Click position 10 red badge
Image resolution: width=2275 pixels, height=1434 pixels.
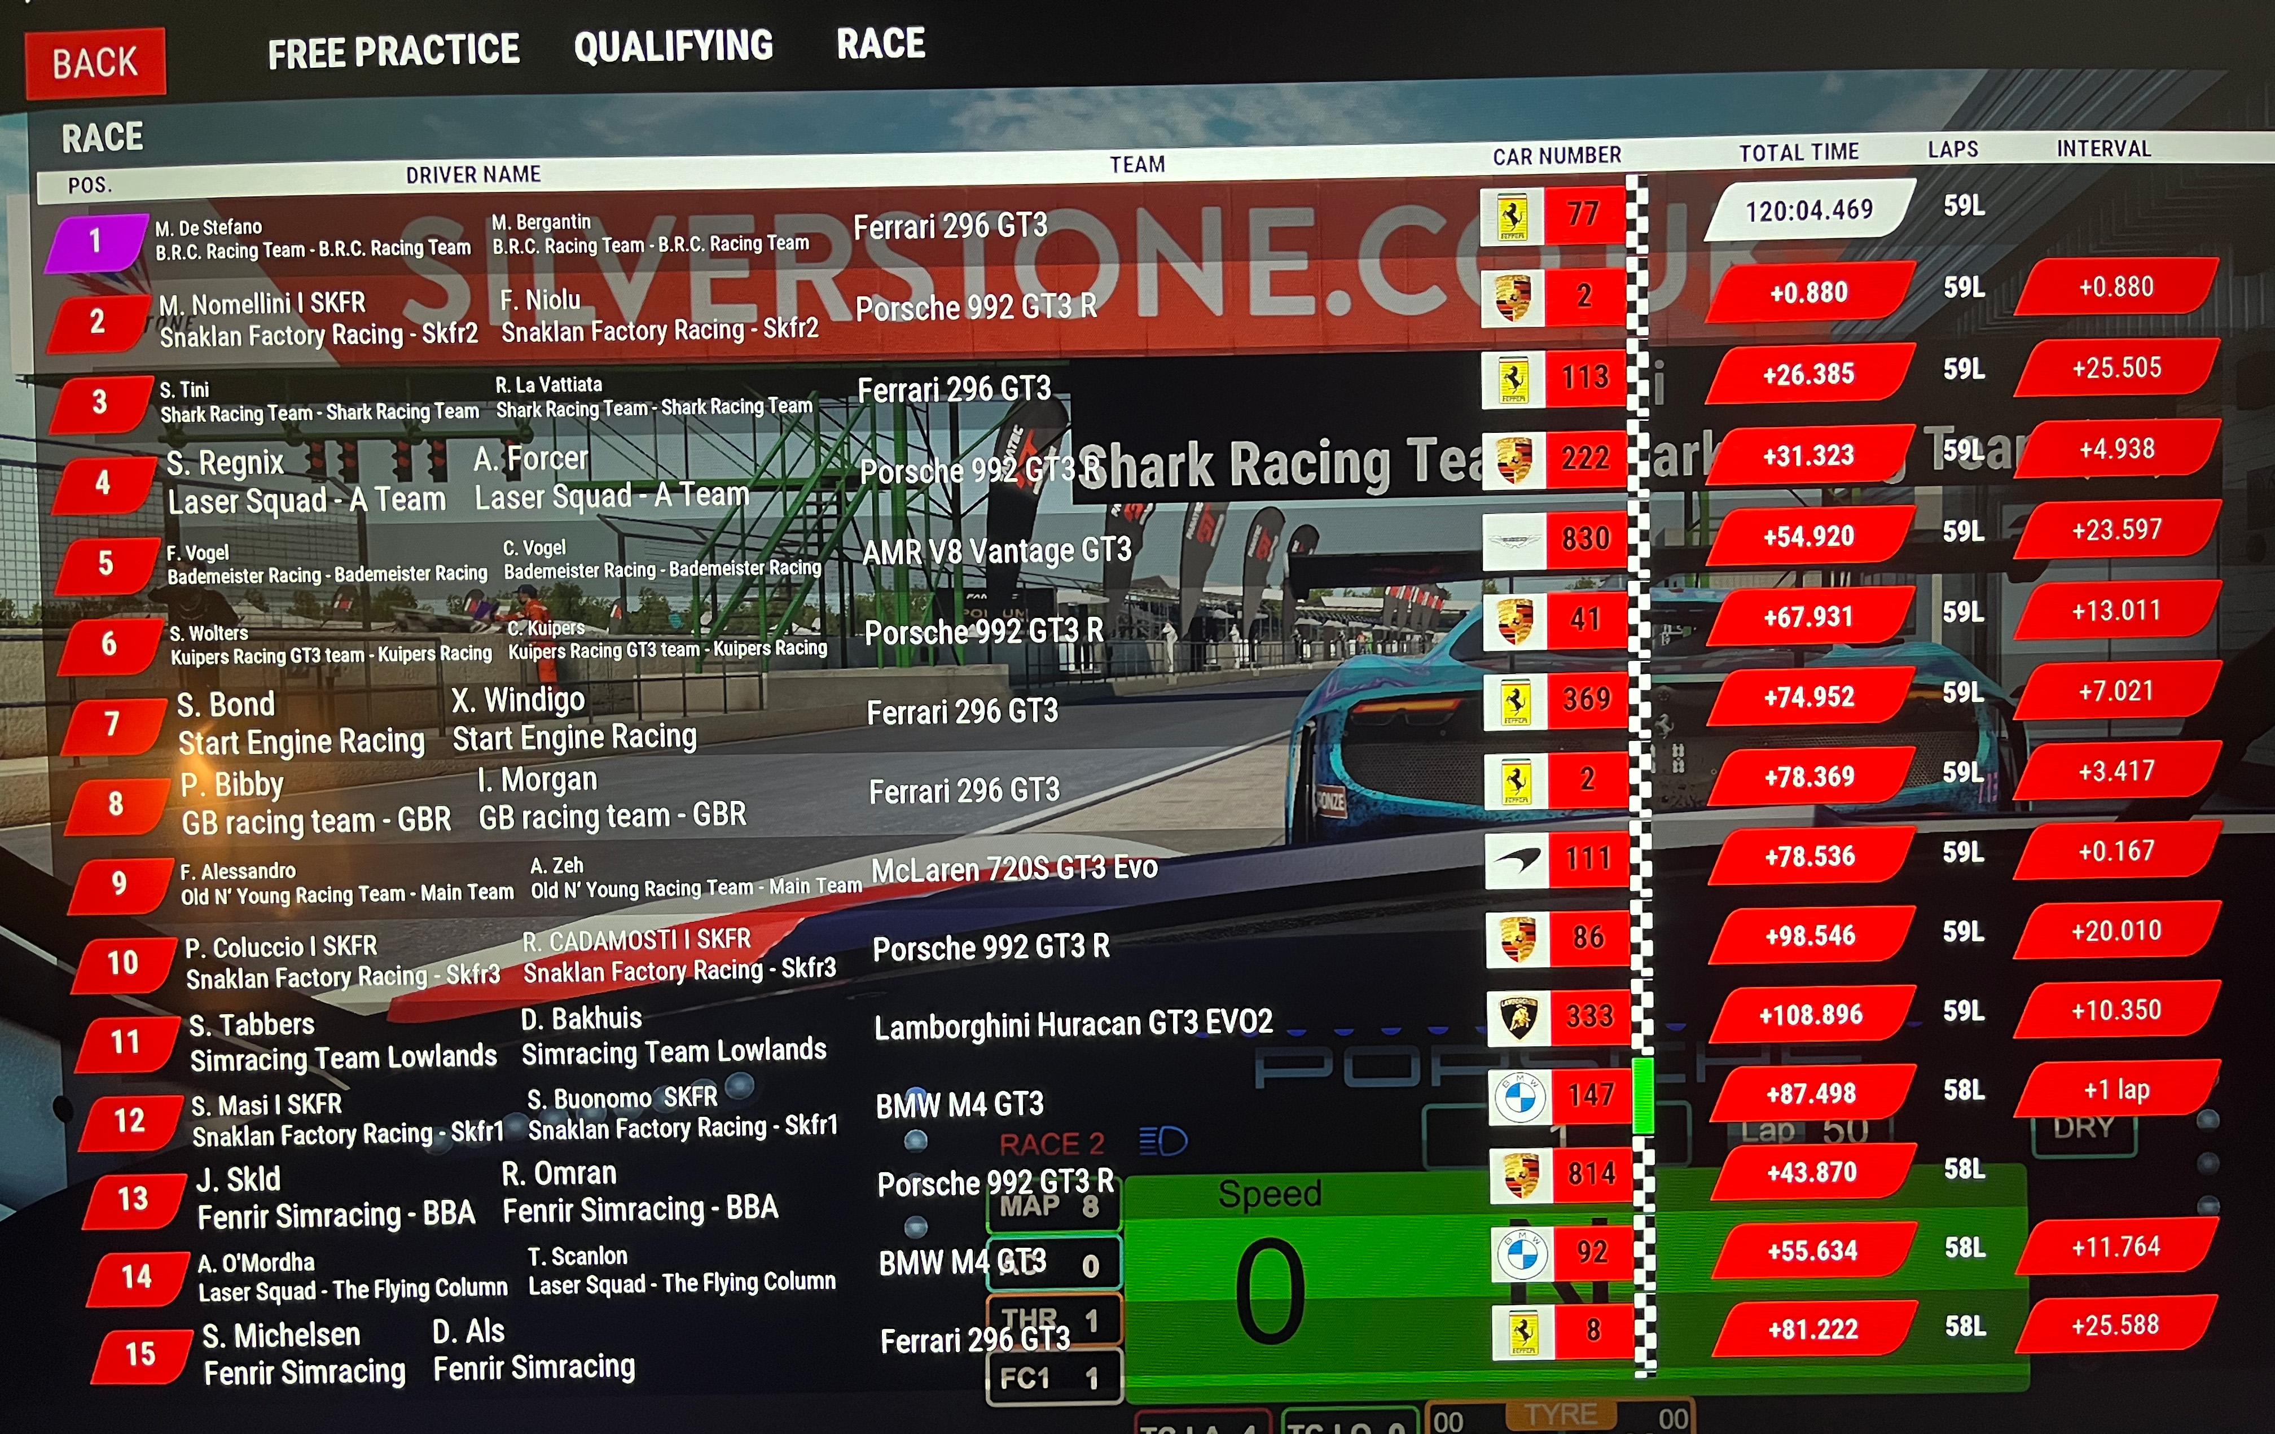pyautogui.click(x=124, y=964)
